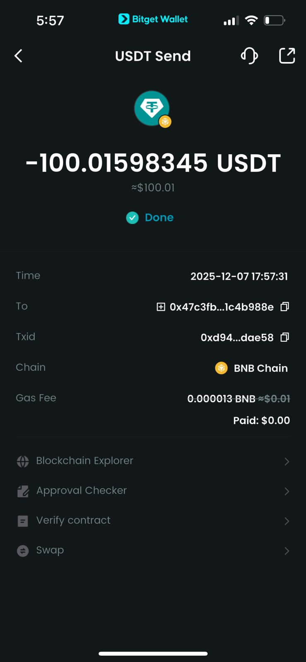Tap the 0xd94...dae58 transaction ID
Image resolution: width=306 pixels, height=662 pixels.
point(237,338)
